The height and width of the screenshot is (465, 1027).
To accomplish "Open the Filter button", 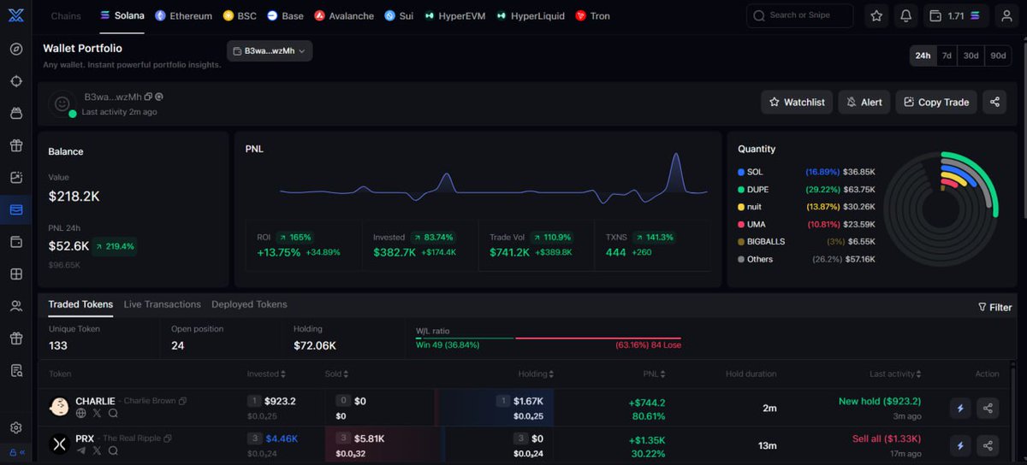I will (994, 307).
